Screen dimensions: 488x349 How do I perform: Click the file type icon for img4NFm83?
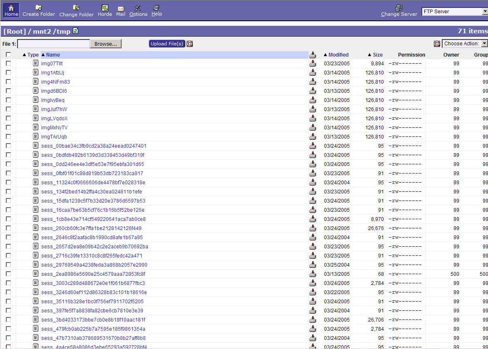[36, 81]
